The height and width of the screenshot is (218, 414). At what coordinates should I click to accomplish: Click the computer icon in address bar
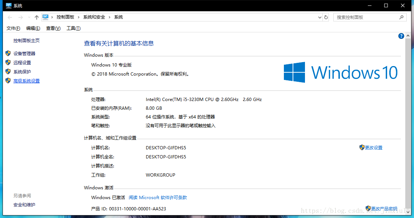click(46, 17)
